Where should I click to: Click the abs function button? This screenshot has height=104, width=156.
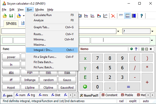(11, 72)
